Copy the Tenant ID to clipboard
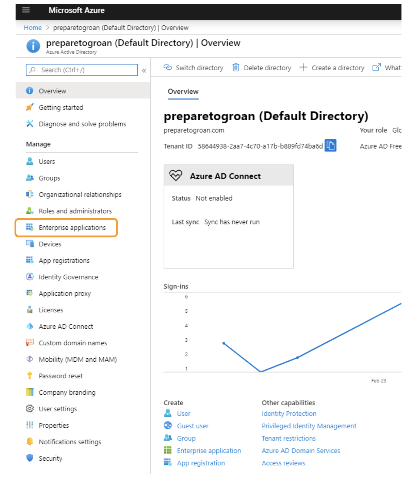Screen dimensions: 405x481 (330, 146)
